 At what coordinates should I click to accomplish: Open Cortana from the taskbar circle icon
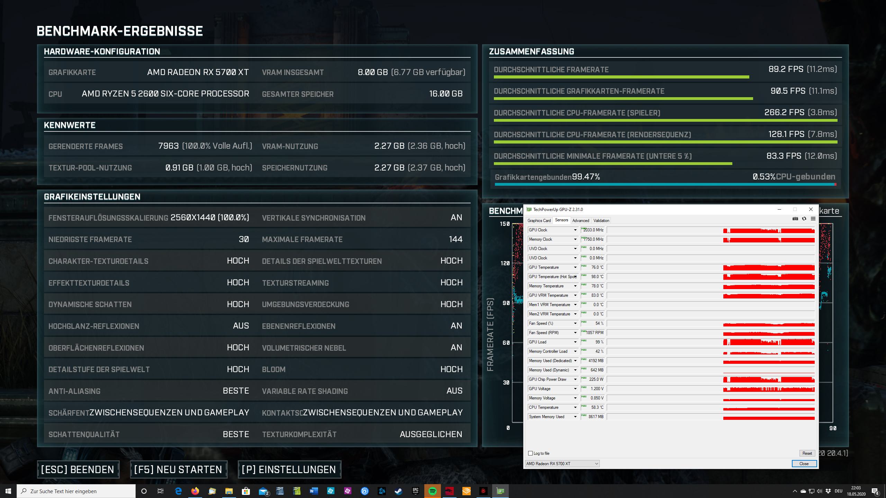pos(144,491)
